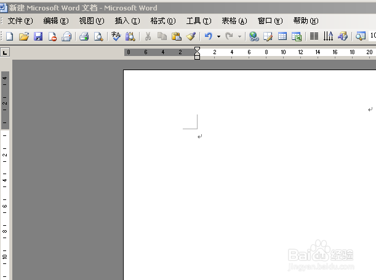Image resolution: width=376 pixels, height=280 pixels.
Task: Open the zoom percentage combo box
Action: point(372,36)
